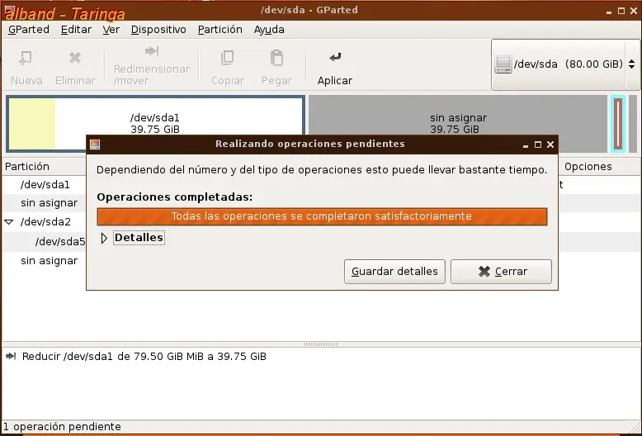Minimize the 'Realizando operaciones pendientes' dialog
This screenshot has width=642, height=436.
point(526,145)
